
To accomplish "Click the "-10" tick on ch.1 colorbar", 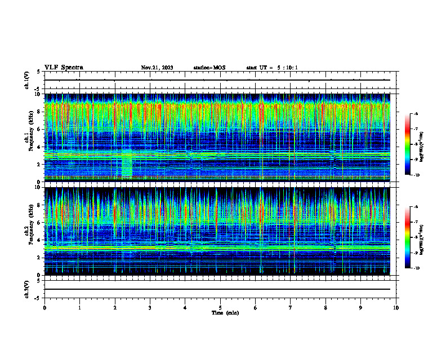I will coord(416,175).
